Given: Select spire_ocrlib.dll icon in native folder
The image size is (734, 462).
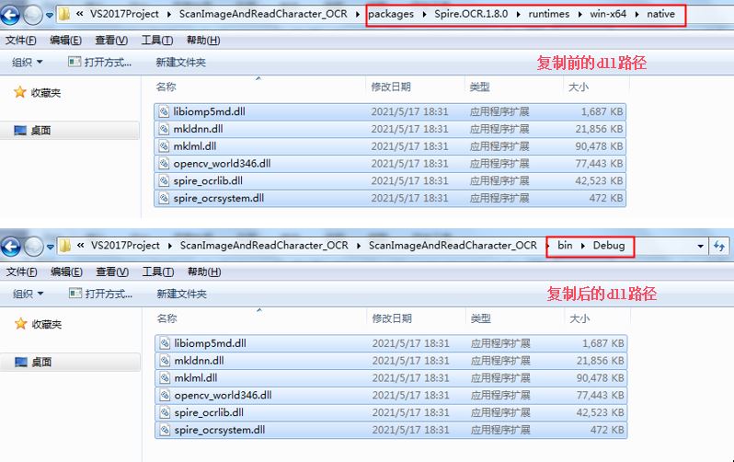Looking at the screenshot, I should tap(164, 181).
